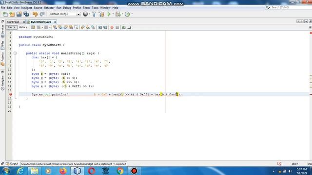The width and height of the screenshot is (312, 175).
Task: Click the New Project toolbar icon
Action: pyautogui.click(x=12, y=14)
